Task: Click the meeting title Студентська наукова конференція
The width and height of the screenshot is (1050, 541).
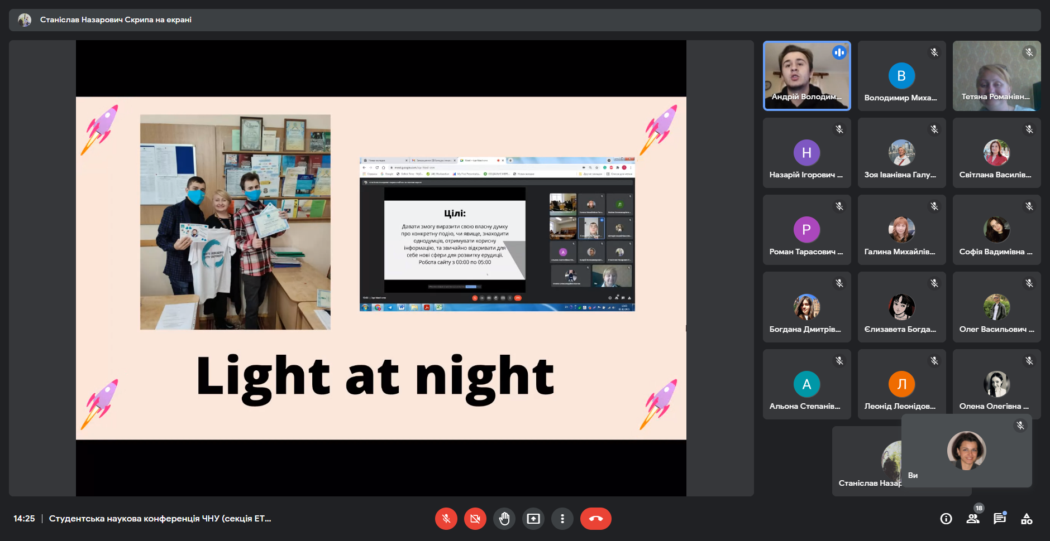Action: (x=160, y=519)
